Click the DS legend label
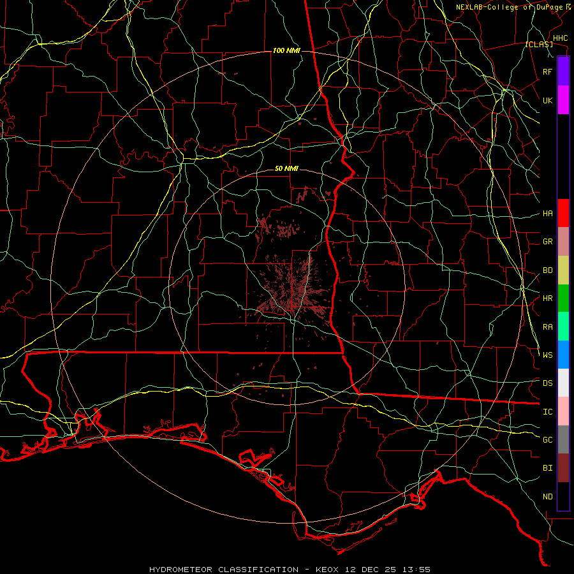The width and height of the screenshot is (574, 574). click(x=548, y=383)
